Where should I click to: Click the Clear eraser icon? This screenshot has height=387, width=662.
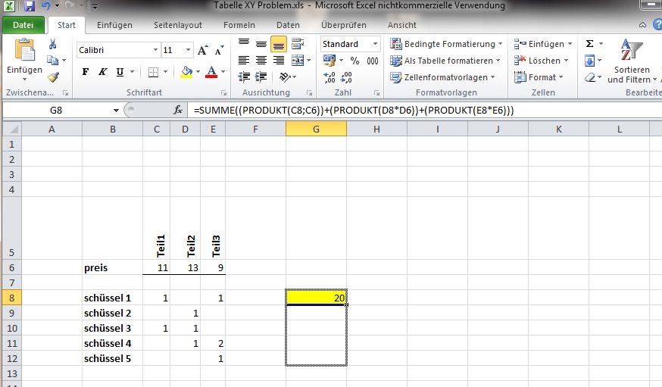pyautogui.click(x=590, y=77)
